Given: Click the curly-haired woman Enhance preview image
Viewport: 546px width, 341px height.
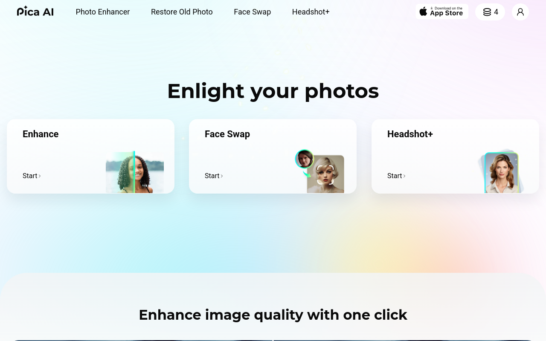Looking at the screenshot, I should coord(135,172).
